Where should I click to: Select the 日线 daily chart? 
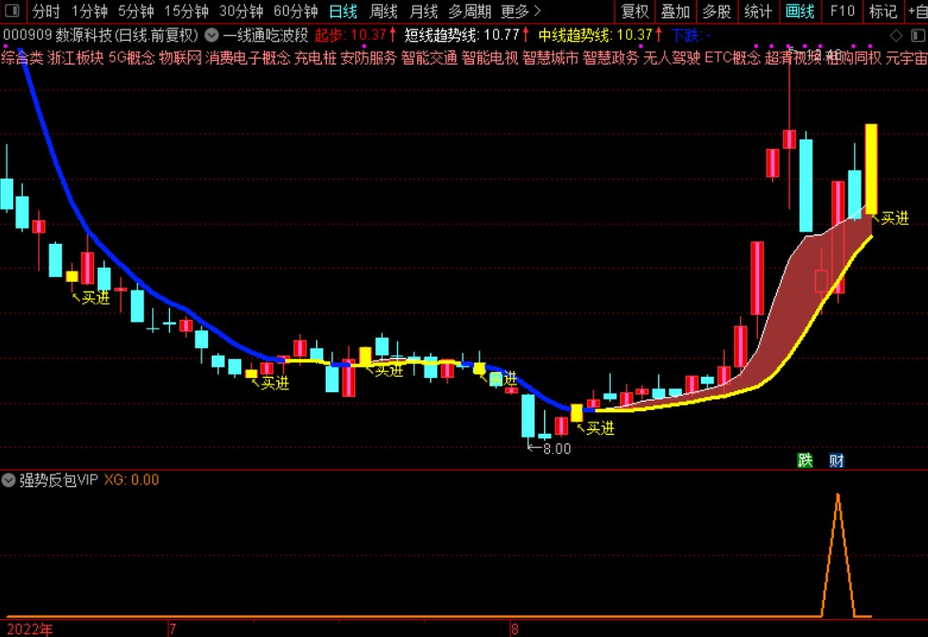[343, 11]
